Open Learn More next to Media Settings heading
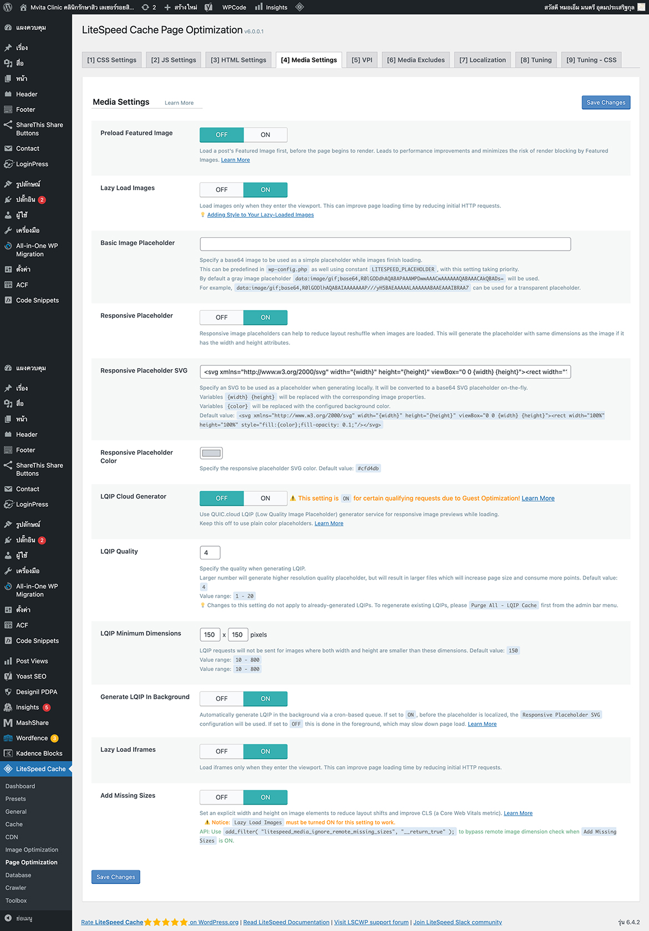This screenshot has height=931, width=649. pyautogui.click(x=179, y=103)
